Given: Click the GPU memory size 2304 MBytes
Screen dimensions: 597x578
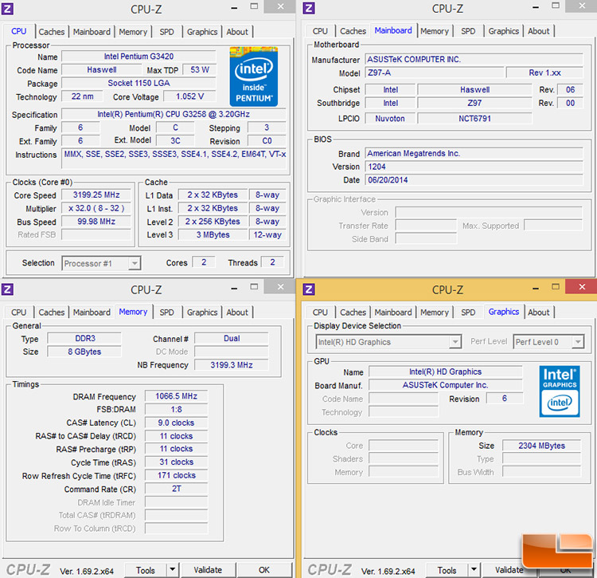Looking at the screenshot, I should click(x=542, y=446).
